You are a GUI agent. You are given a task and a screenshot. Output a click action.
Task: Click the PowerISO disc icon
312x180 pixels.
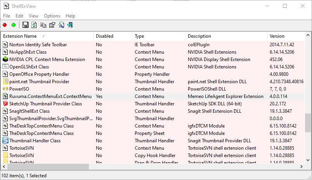coord(5,89)
